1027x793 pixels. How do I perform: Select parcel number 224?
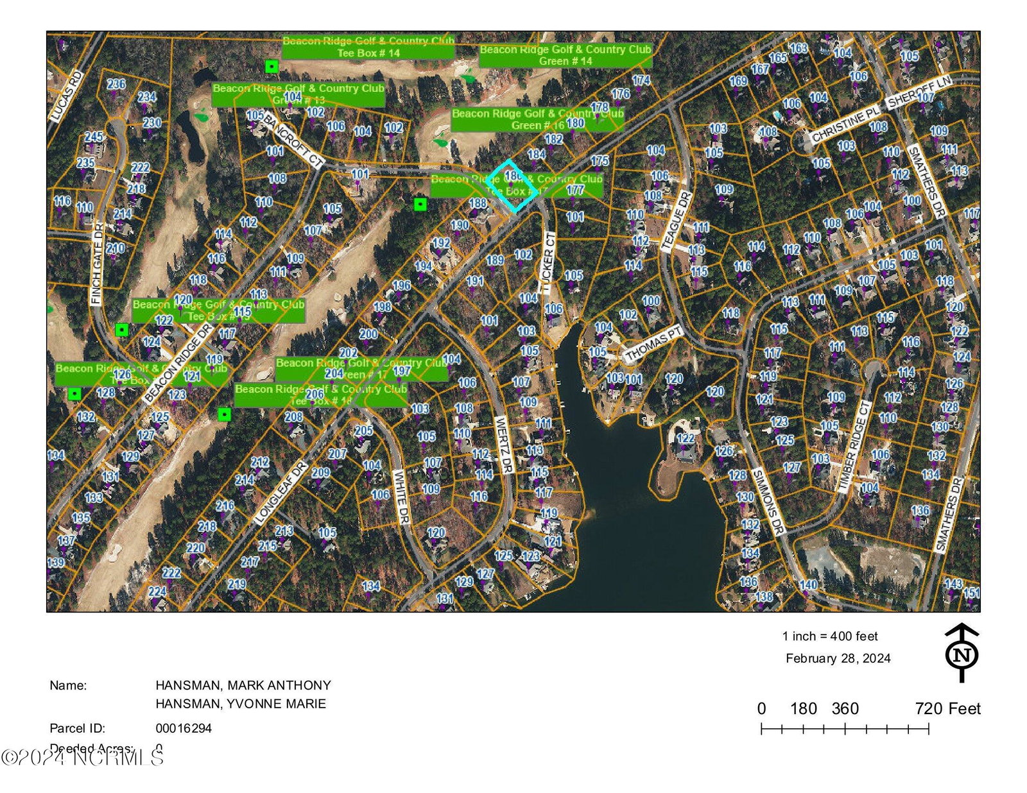157,592
